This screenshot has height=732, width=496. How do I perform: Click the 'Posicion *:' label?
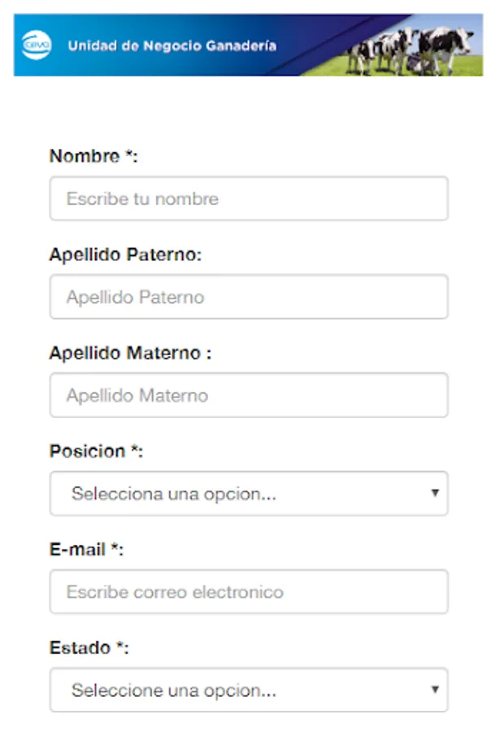click(96, 451)
